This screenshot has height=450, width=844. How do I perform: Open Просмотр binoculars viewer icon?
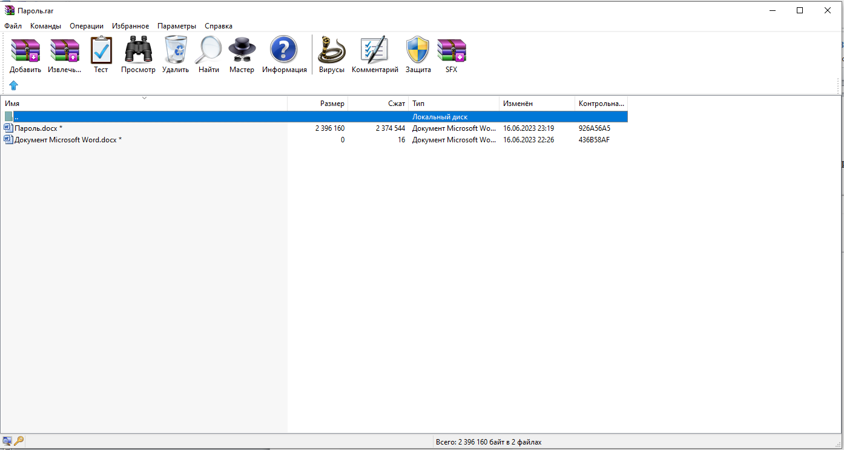(138, 50)
